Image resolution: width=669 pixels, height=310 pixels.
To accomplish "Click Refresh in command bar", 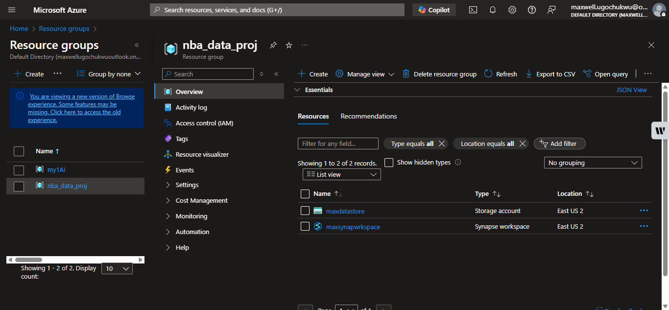I will tap(501, 74).
